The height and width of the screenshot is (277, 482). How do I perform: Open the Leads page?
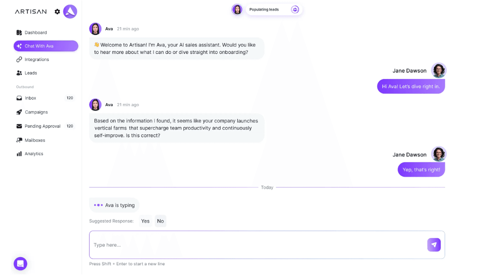[31, 73]
